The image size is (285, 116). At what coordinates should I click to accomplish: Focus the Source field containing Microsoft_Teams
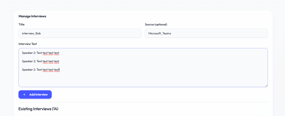[206, 33]
